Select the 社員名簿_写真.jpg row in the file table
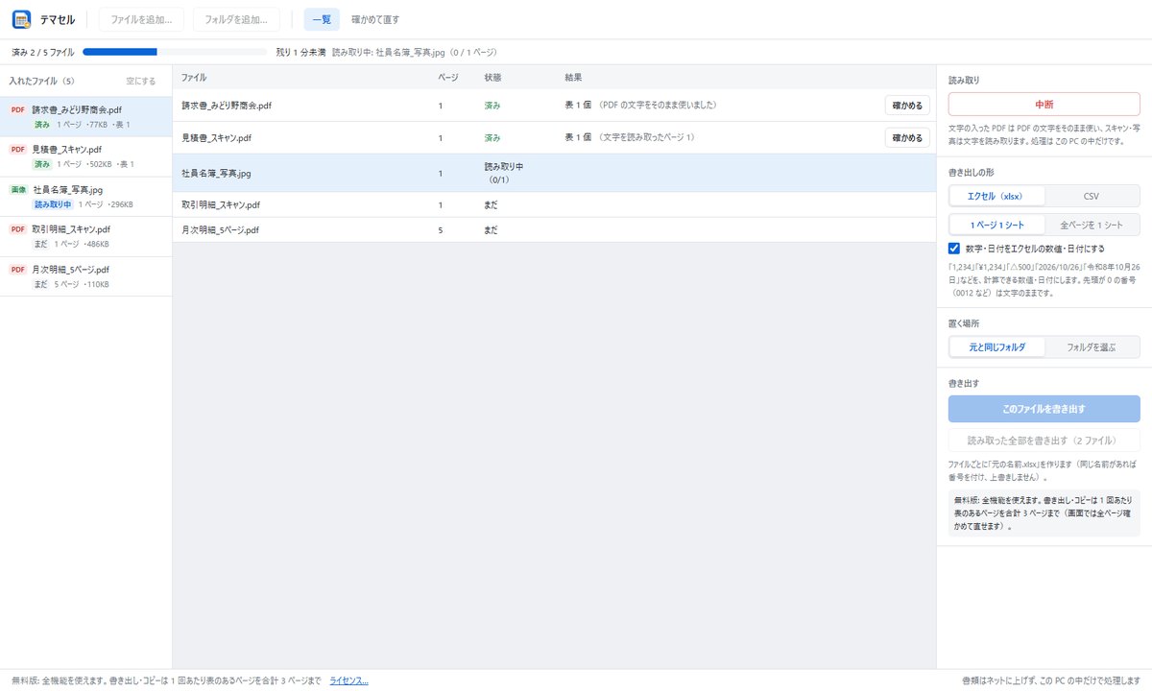 554,174
